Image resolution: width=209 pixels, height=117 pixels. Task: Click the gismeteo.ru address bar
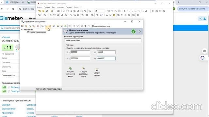tap(28, 9)
